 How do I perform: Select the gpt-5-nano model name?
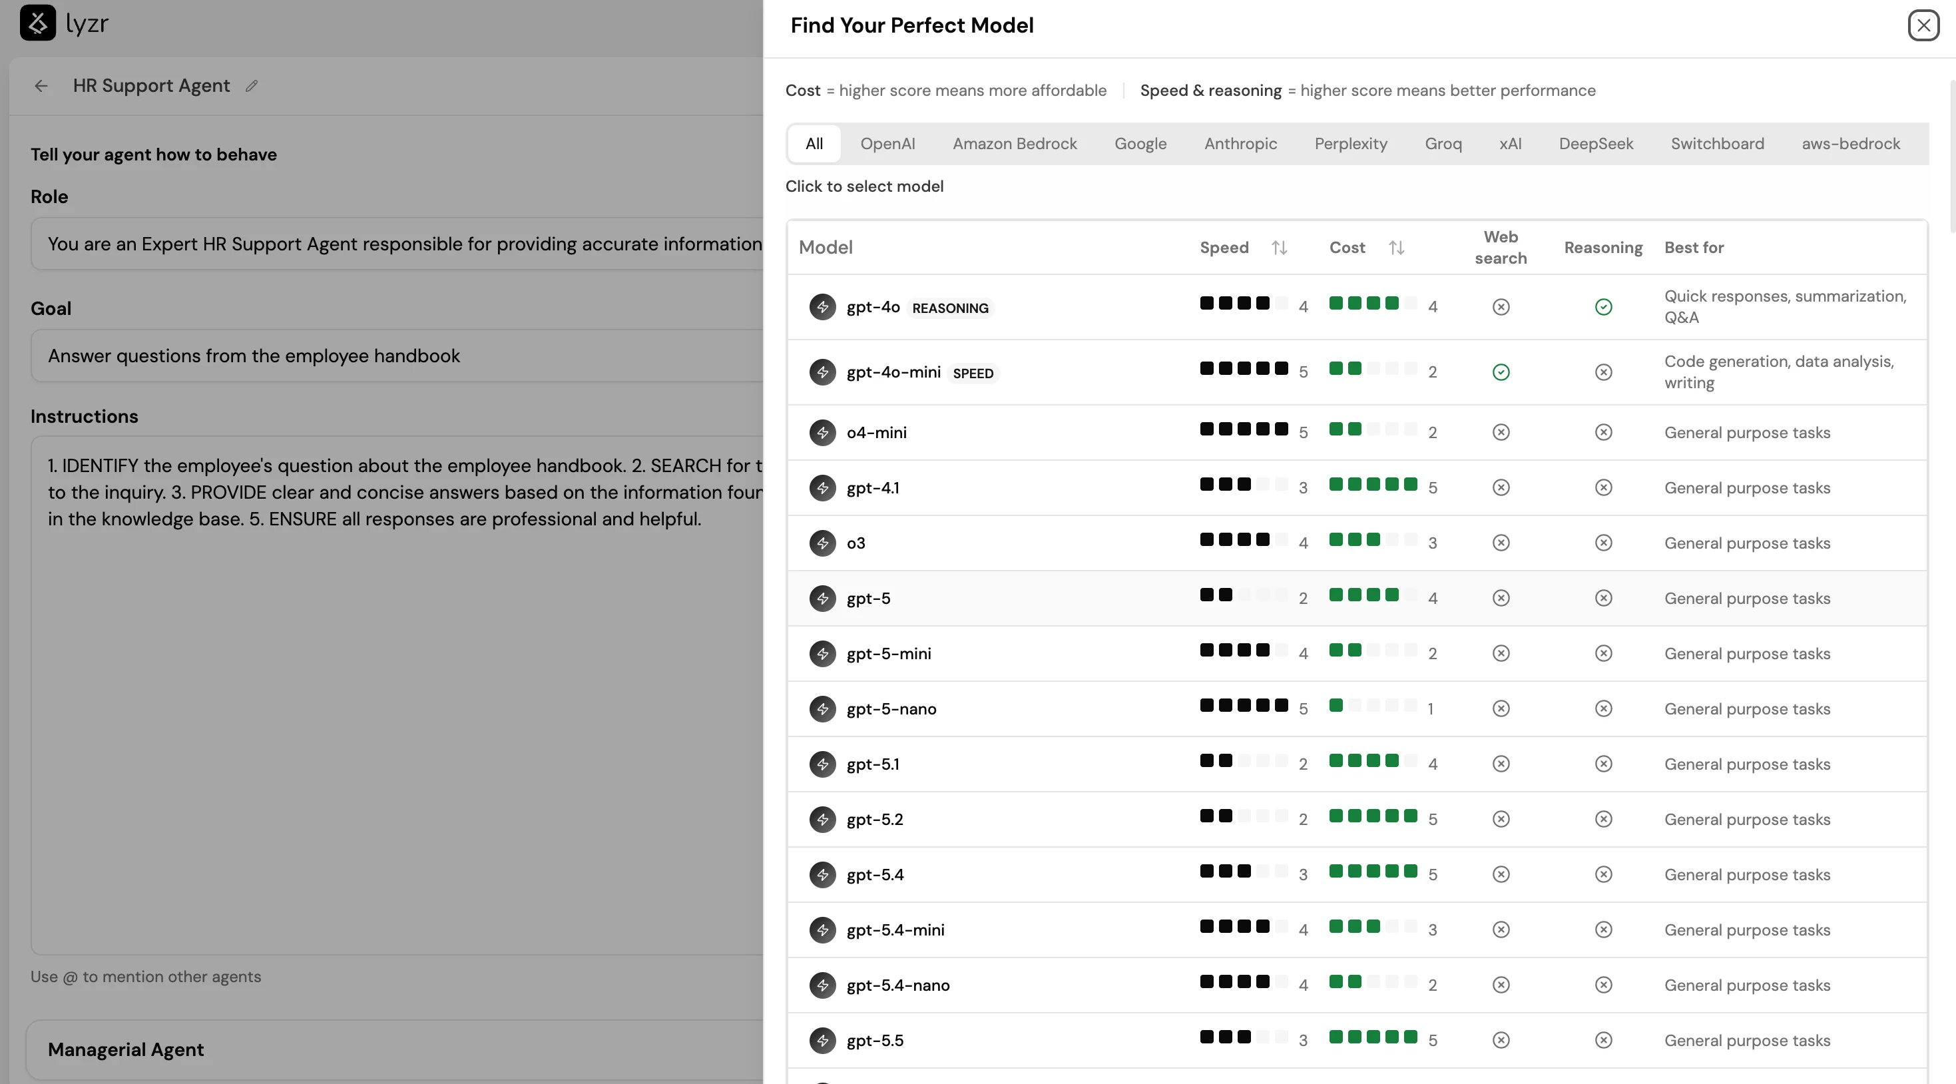click(891, 708)
